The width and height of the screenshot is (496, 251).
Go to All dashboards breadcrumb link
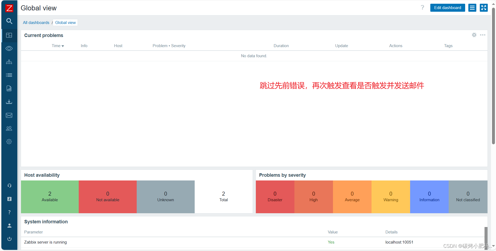click(36, 23)
